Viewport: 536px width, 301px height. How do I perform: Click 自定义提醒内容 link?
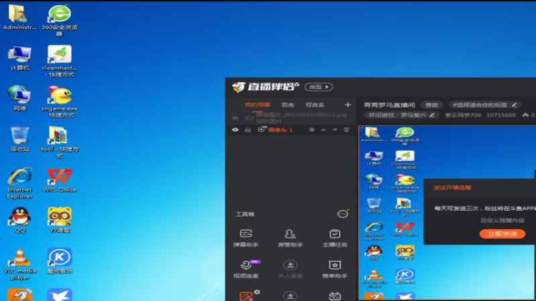point(503,221)
